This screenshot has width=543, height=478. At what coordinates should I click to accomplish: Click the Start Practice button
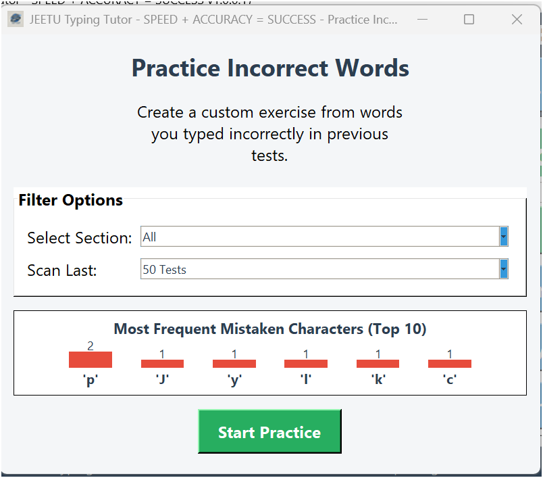click(x=269, y=430)
